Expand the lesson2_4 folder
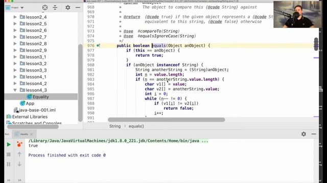The image size is (327, 183). 15,17
